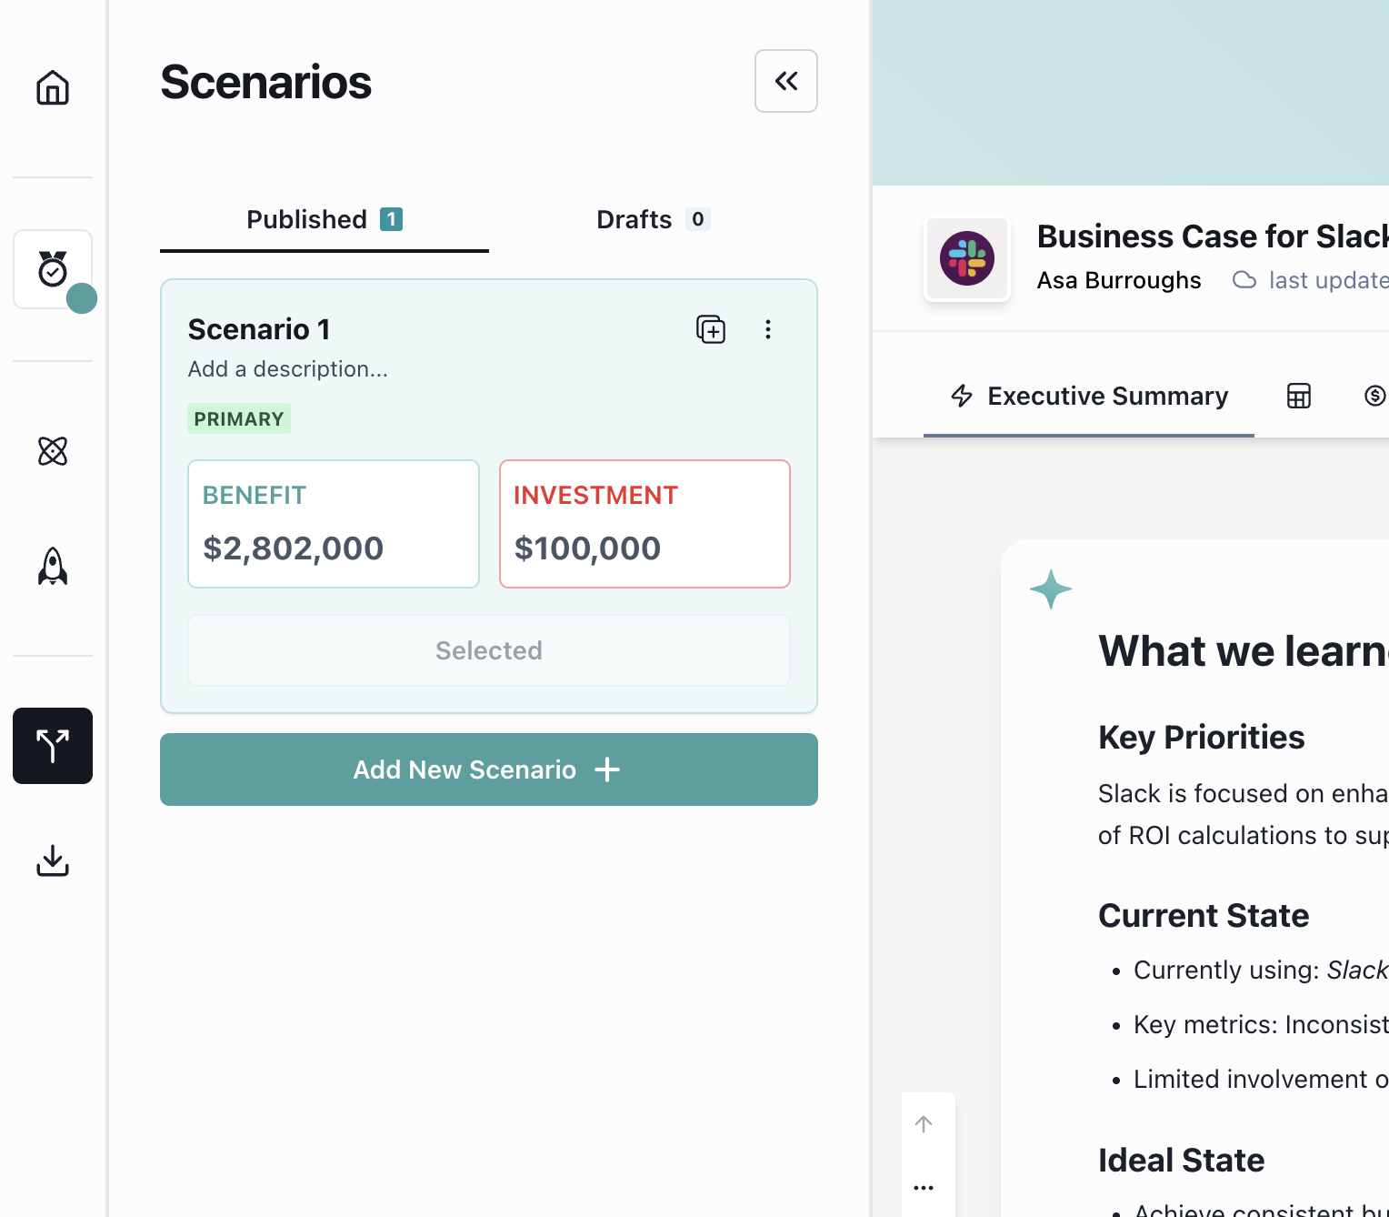
Task: Collapse the Scenarios panel with double-chevron button
Action: coord(785,81)
